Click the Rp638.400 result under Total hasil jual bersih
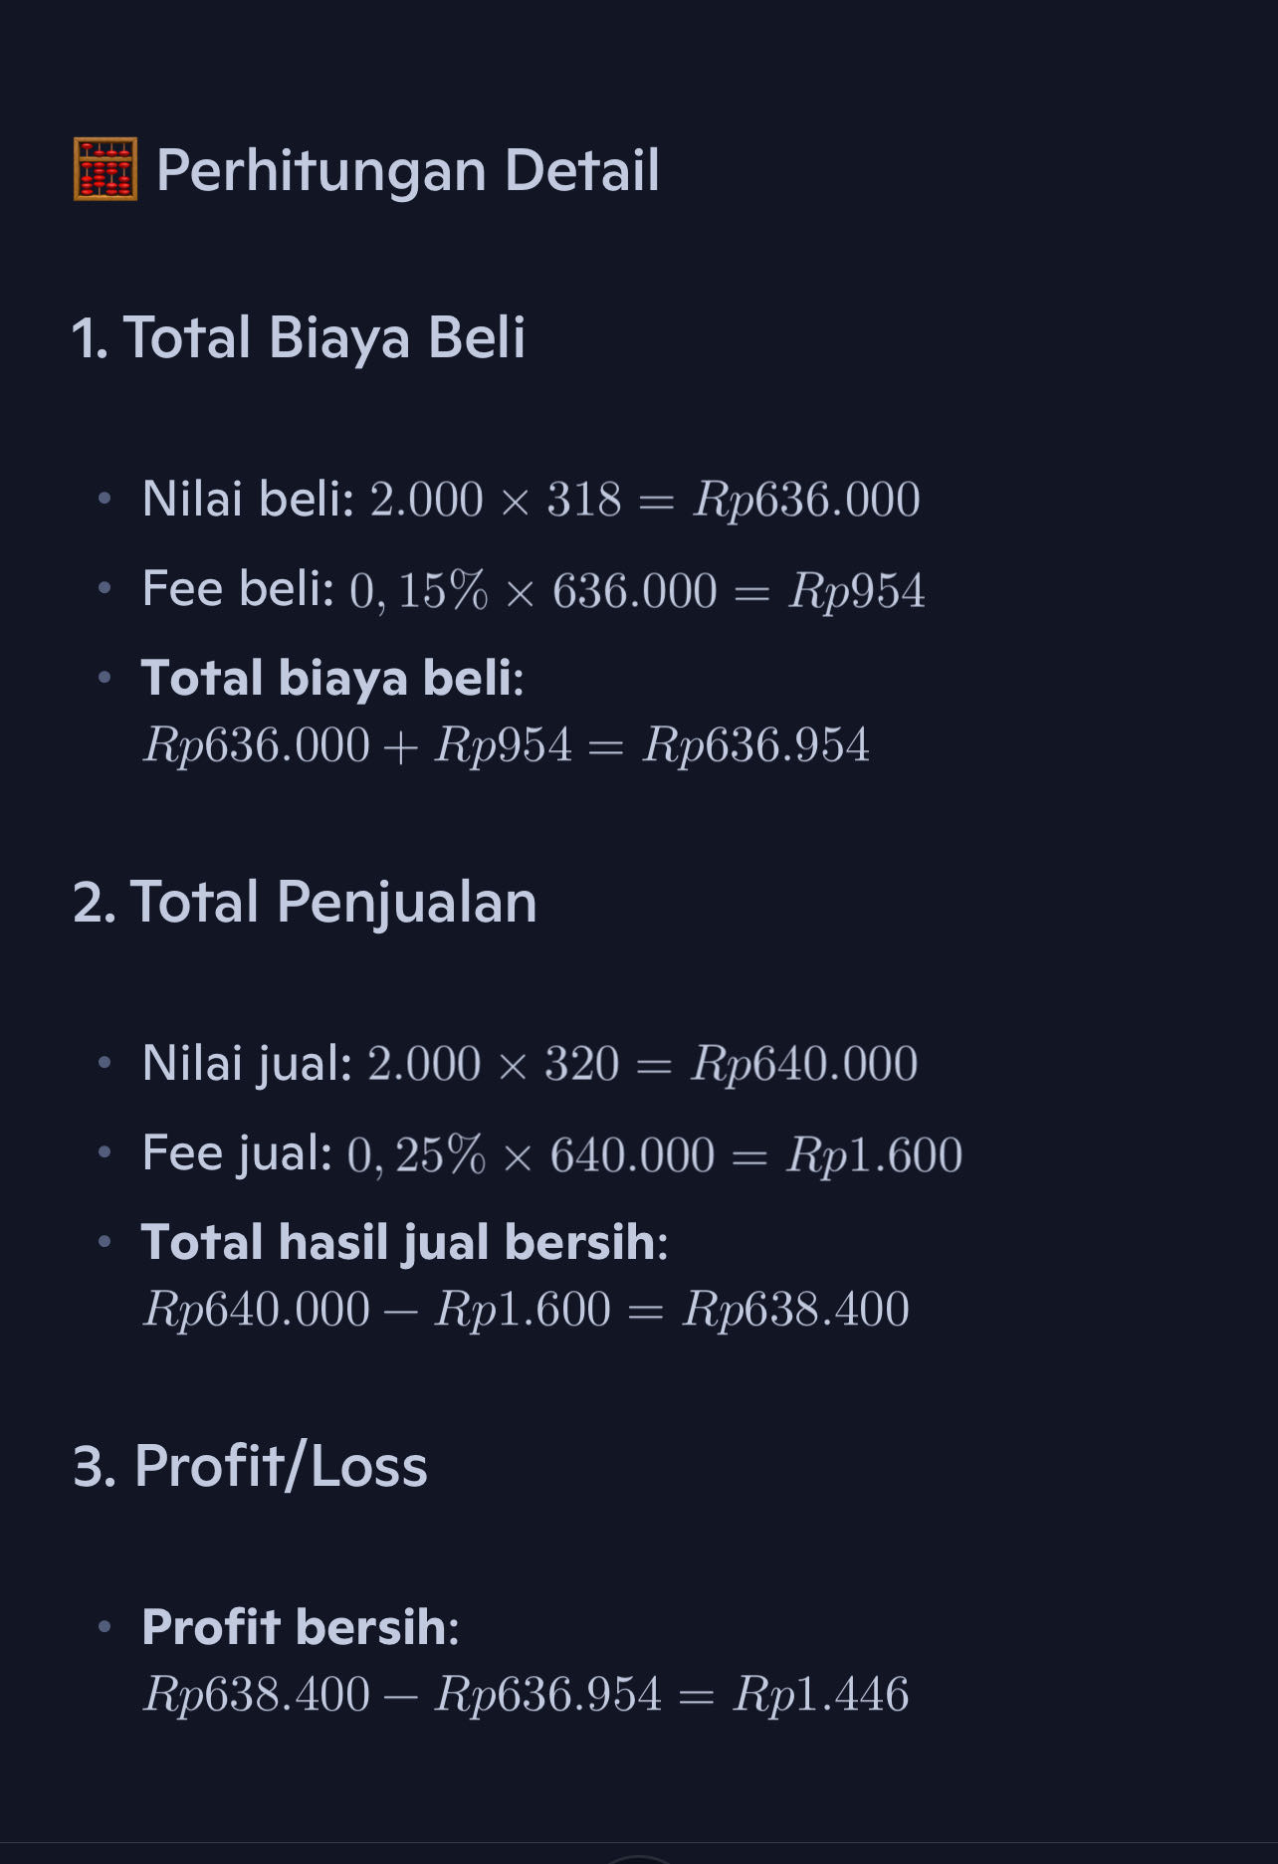1278x1864 pixels. click(795, 1310)
